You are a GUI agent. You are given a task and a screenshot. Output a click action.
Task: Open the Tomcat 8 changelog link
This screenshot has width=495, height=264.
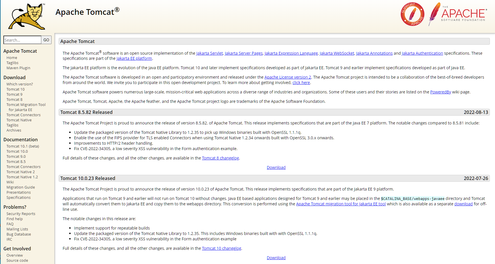(220, 158)
